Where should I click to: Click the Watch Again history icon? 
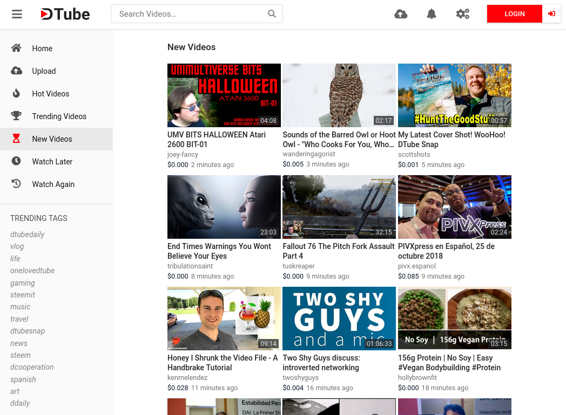(x=16, y=184)
